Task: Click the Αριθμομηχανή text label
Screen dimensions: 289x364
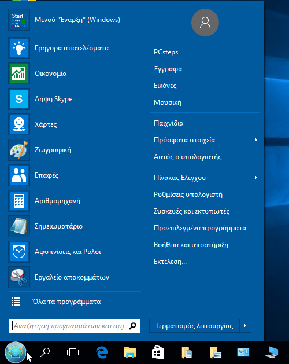Action: [x=58, y=201]
